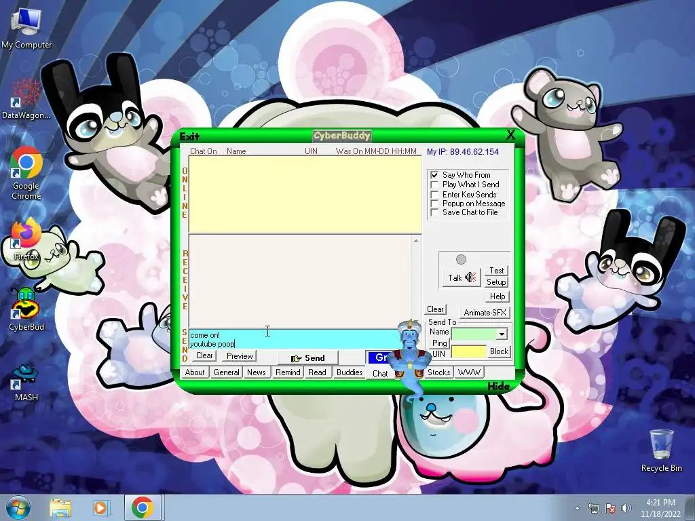Clear the receive area button
695x521 pixels.
pos(435,309)
